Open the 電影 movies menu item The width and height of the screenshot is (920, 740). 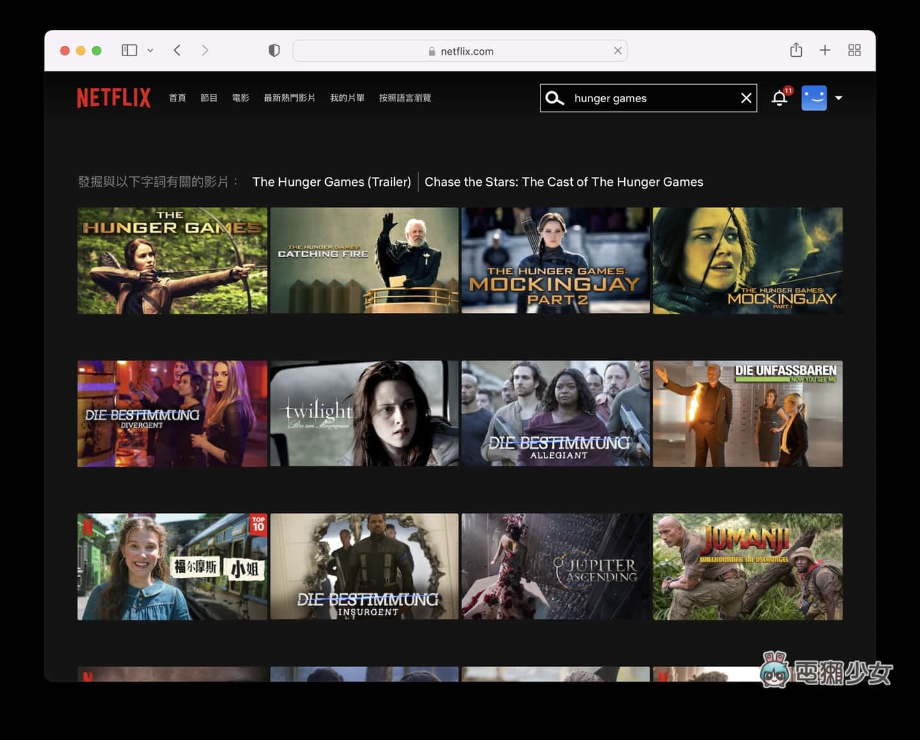(x=240, y=98)
